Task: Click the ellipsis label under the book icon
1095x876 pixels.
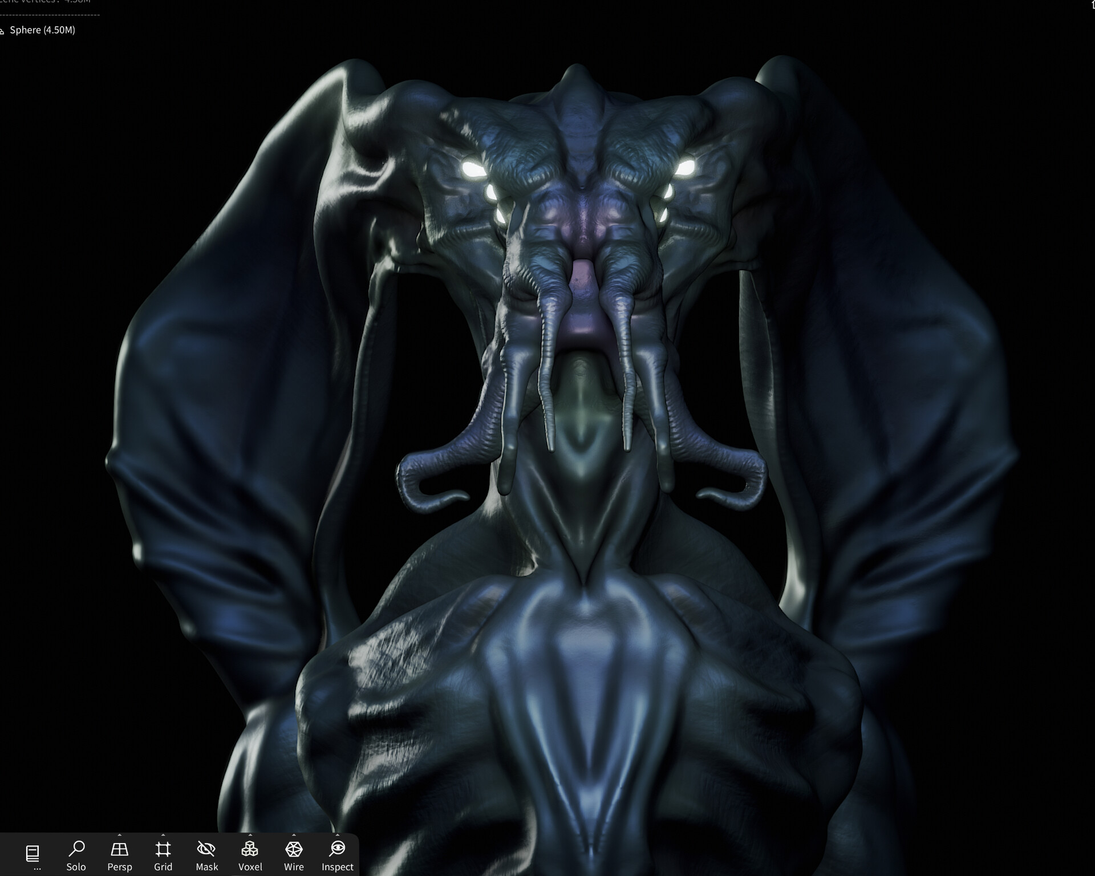Action: point(37,869)
